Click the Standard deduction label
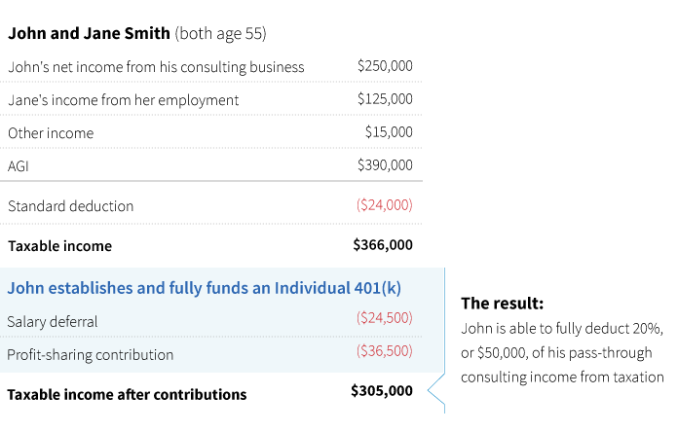The image size is (678, 432). tap(70, 206)
